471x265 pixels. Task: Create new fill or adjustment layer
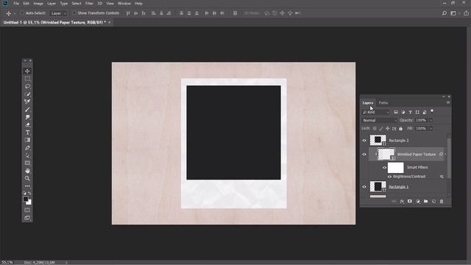(x=418, y=201)
